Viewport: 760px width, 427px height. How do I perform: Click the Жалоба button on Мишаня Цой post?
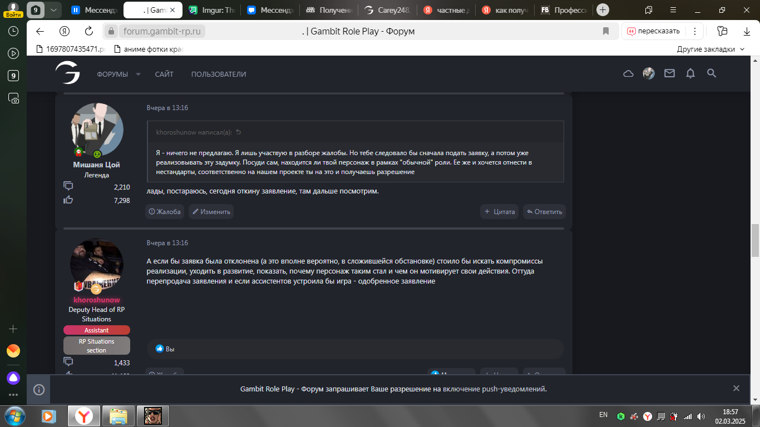165,212
